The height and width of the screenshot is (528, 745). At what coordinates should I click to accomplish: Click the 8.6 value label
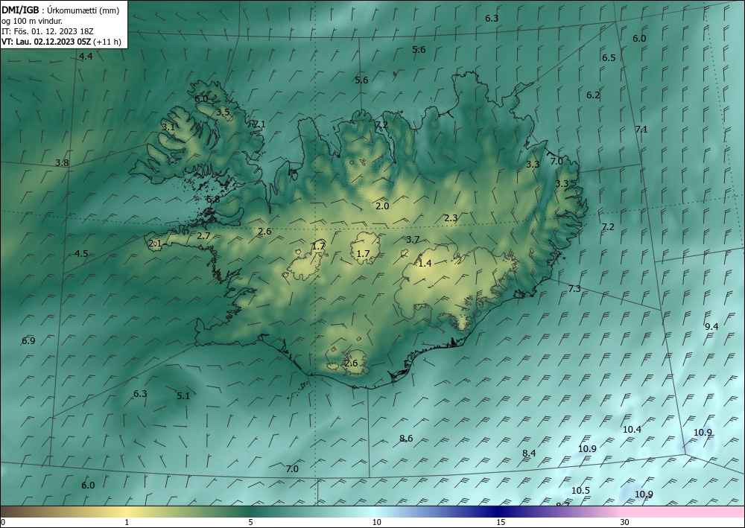point(406,438)
